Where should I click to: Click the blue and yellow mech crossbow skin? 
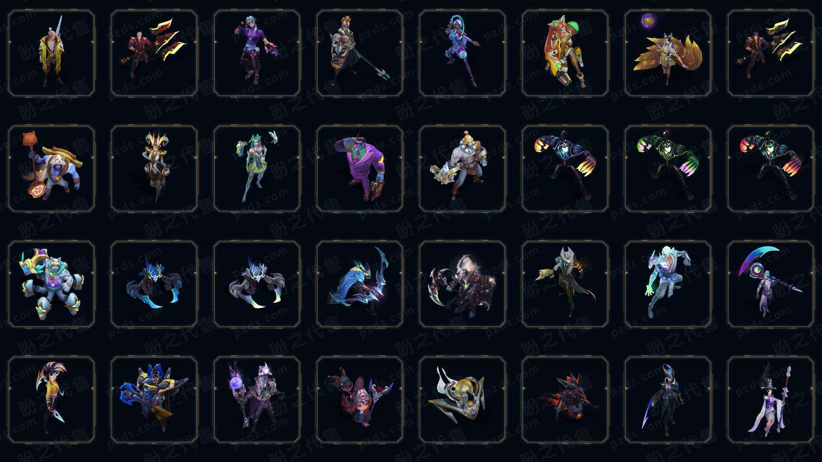pyautogui.click(x=154, y=400)
